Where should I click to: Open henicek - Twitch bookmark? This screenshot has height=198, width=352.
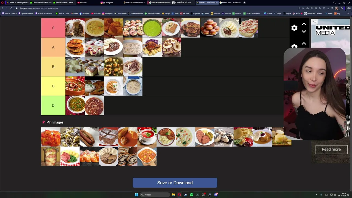(x=9, y=13)
